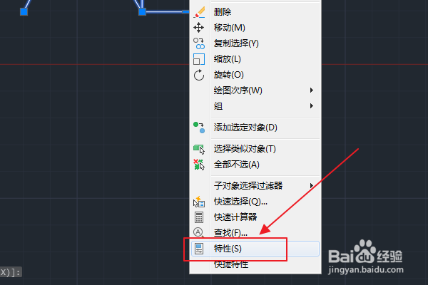This screenshot has width=428, height=285.
Task: Click the 查找 magnifier icon
Action: (x=199, y=233)
